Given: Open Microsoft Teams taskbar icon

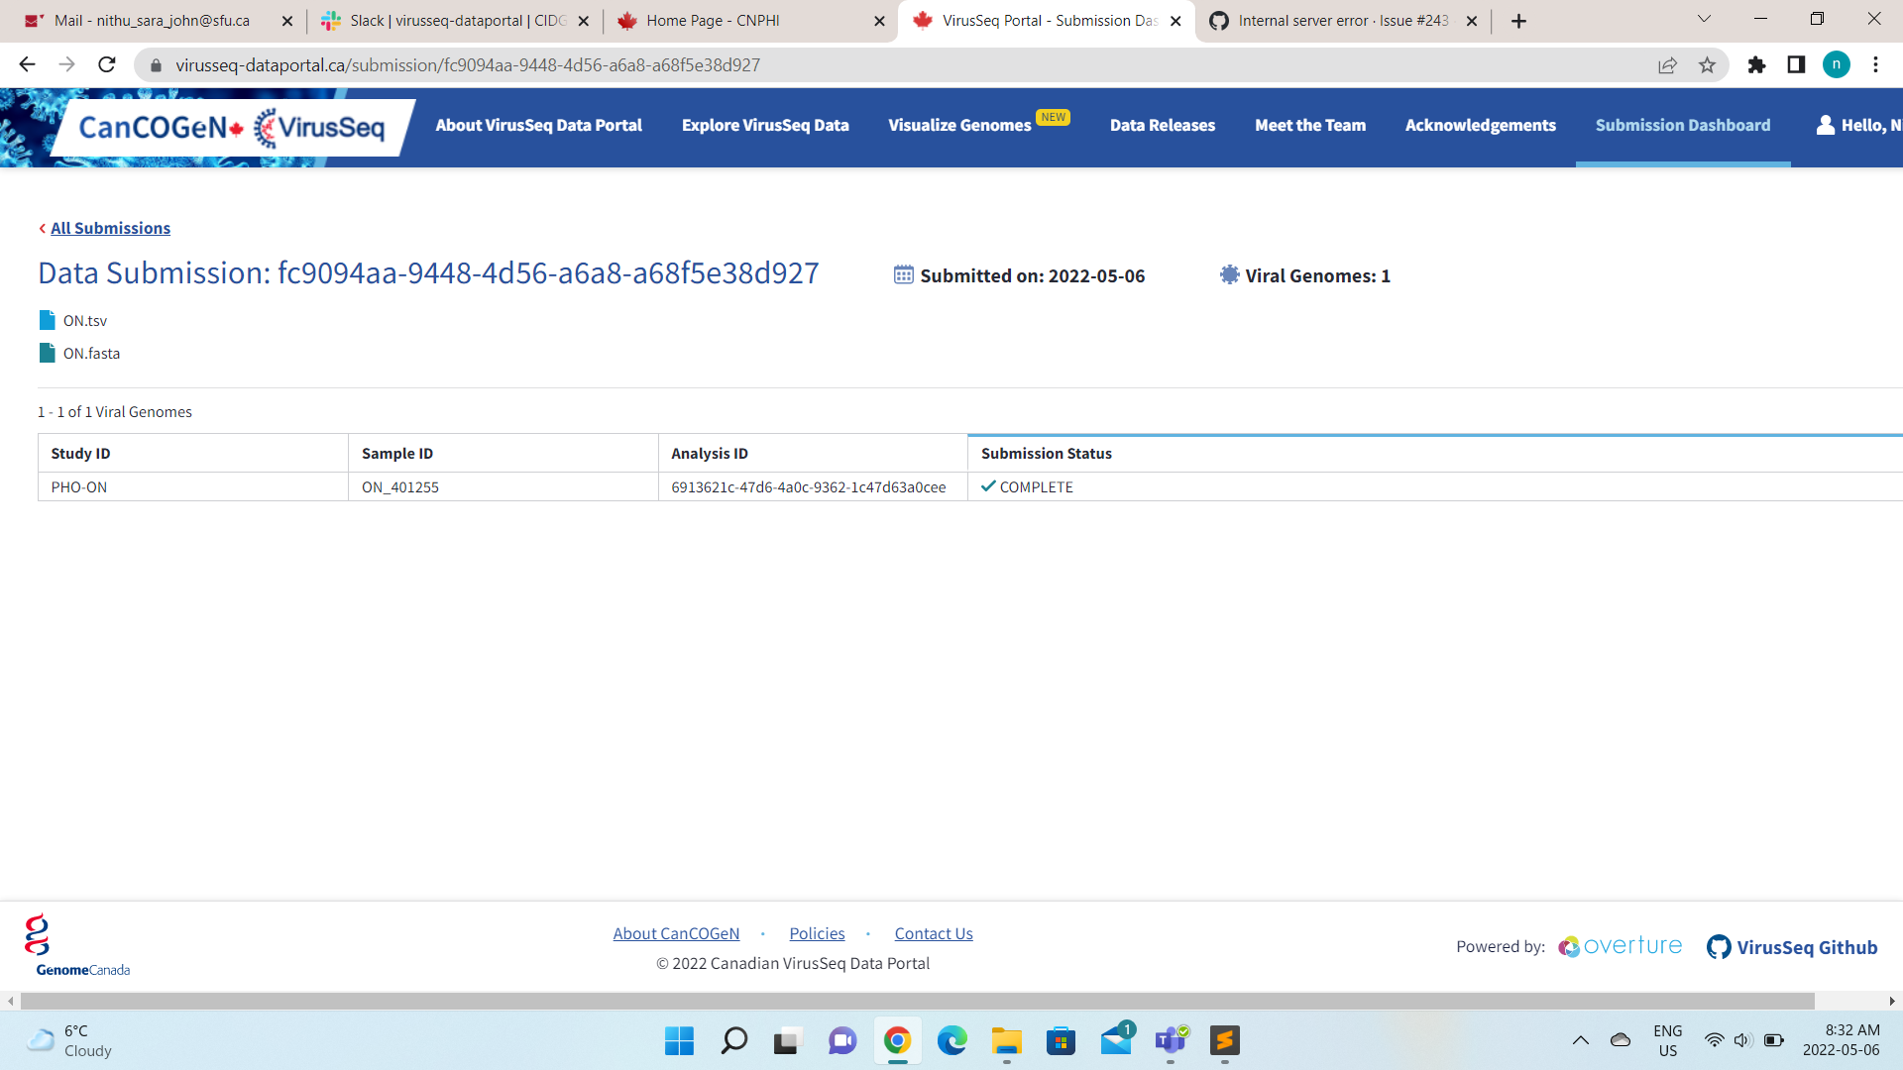Looking at the screenshot, I should tap(1170, 1040).
